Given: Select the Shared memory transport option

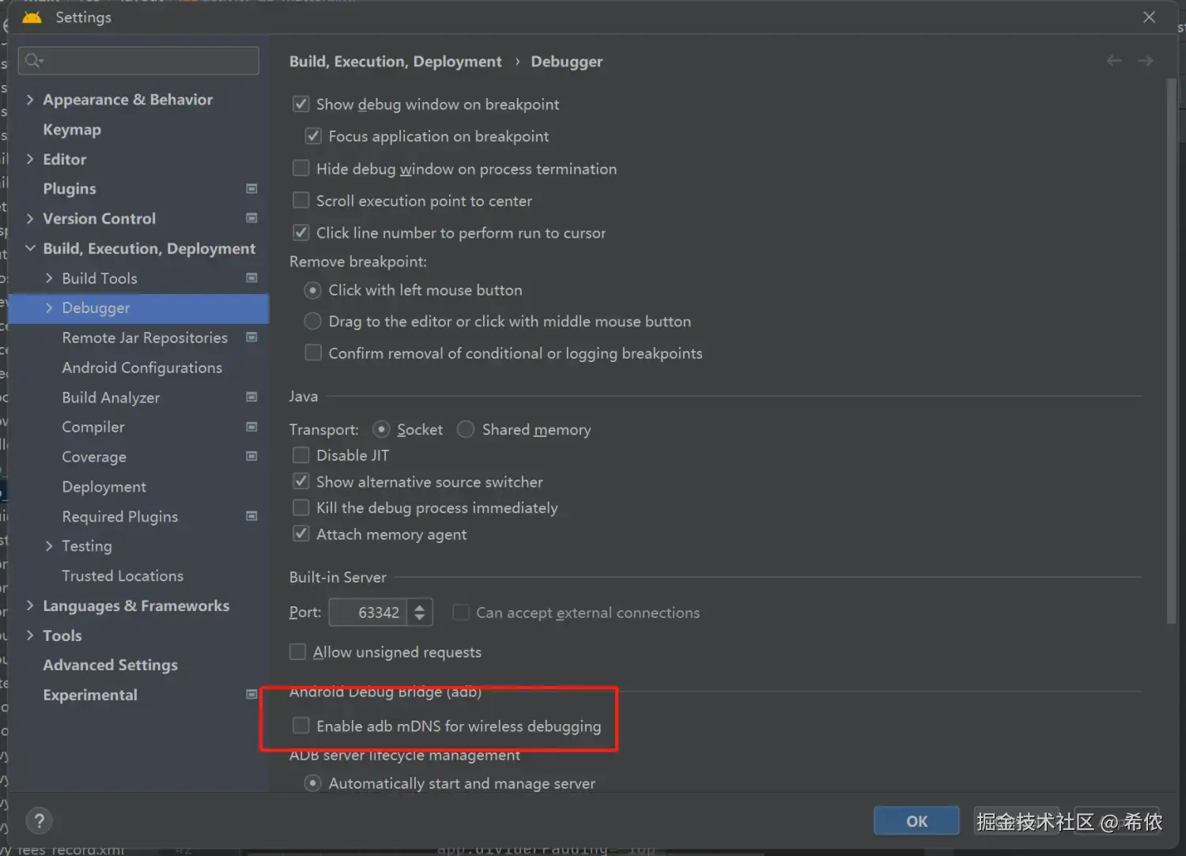Looking at the screenshot, I should [466, 429].
